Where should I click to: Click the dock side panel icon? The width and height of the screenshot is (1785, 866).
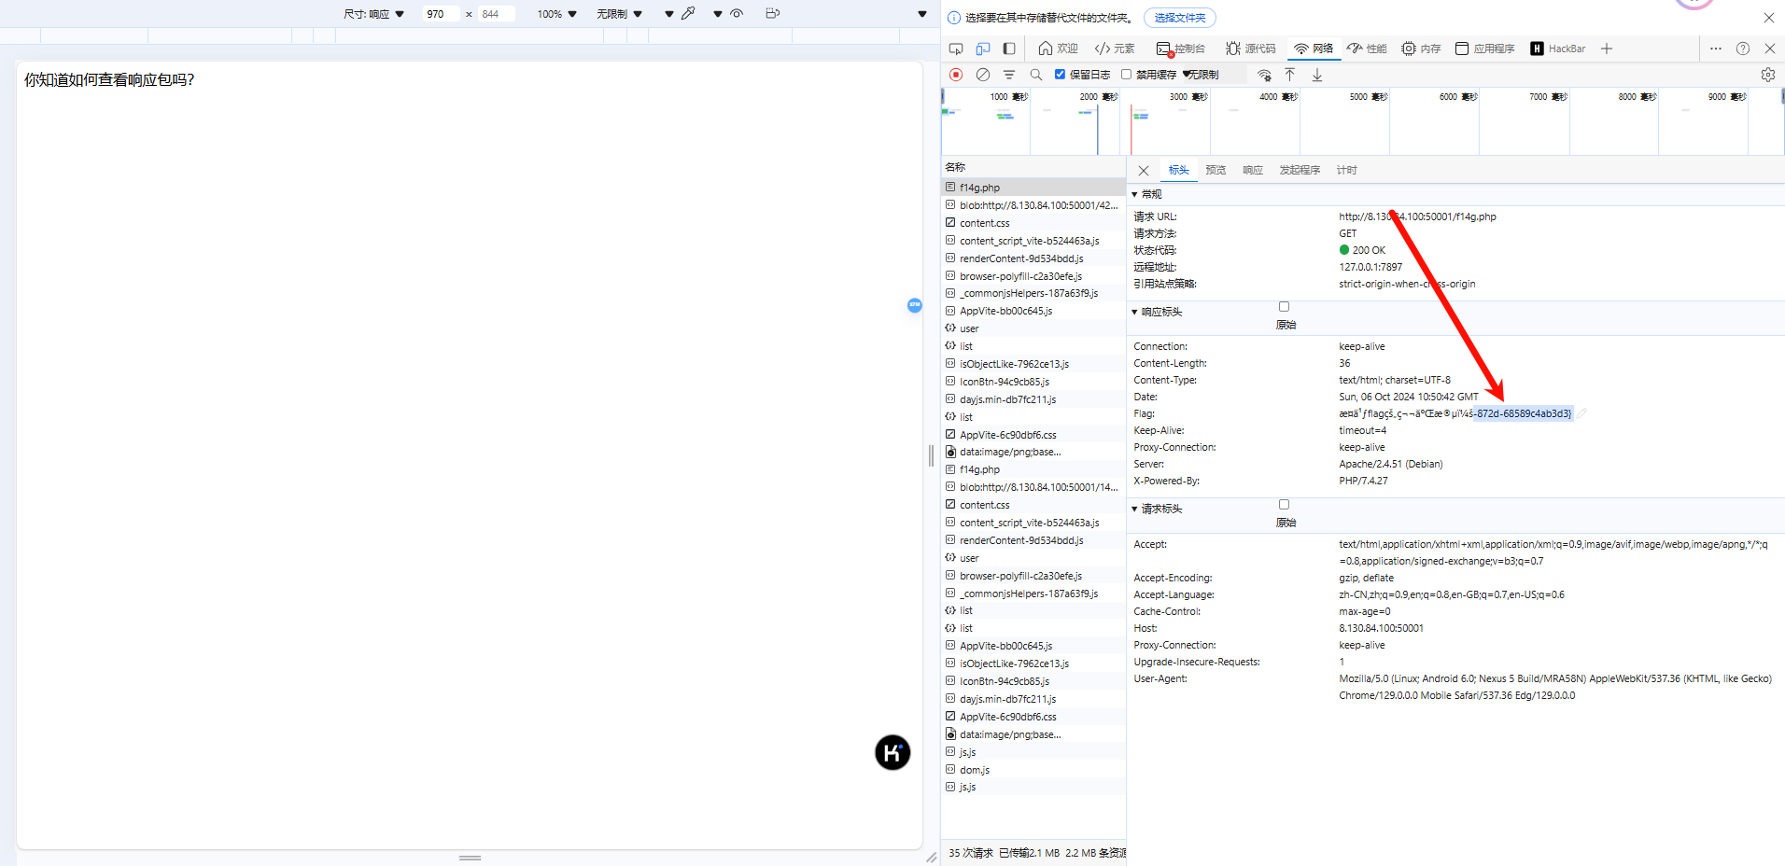(x=1009, y=49)
